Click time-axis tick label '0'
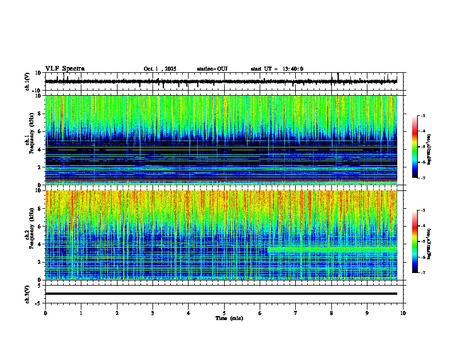 (x=45, y=313)
